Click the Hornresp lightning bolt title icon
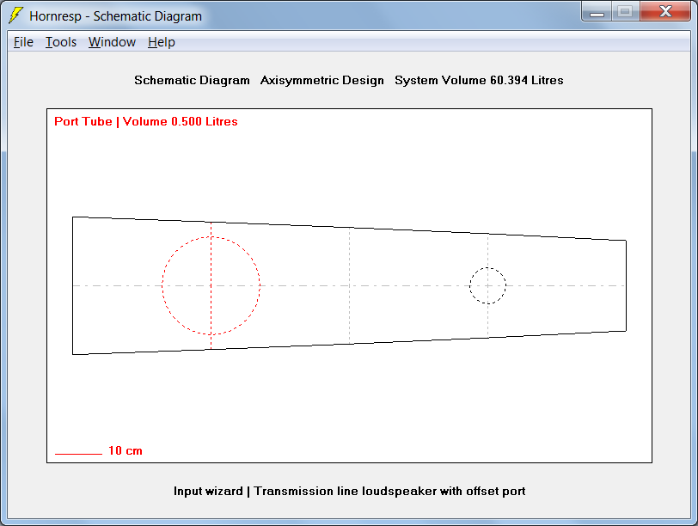The width and height of the screenshot is (698, 526). [16, 15]
